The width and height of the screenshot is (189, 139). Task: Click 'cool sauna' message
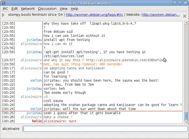tap(53, 101)
